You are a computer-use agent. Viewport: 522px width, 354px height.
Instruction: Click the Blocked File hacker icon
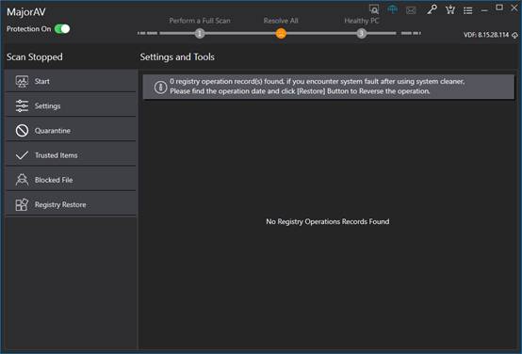(22, 180)
